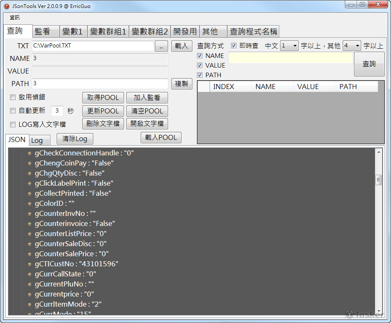The image size is (391, 323).
Task: Select the gChengCoinPay node icon
Action: 29,163
